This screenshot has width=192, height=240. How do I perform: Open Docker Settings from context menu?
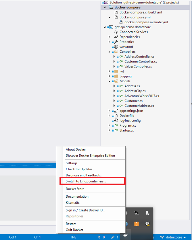click(x=73, y=163)
